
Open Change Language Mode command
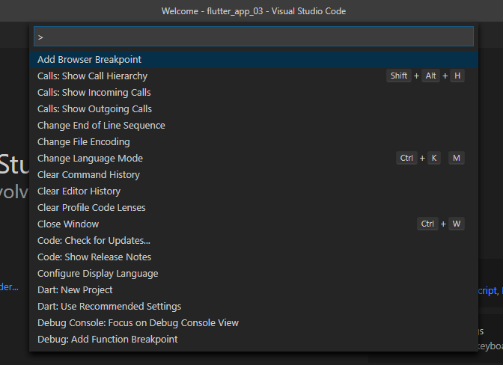[x=254, y=159]
